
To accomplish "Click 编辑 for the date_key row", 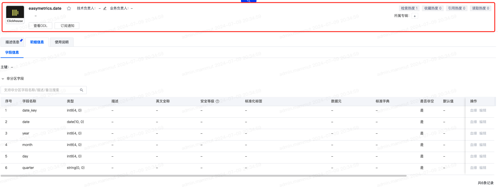I will (x=483, y=110).
